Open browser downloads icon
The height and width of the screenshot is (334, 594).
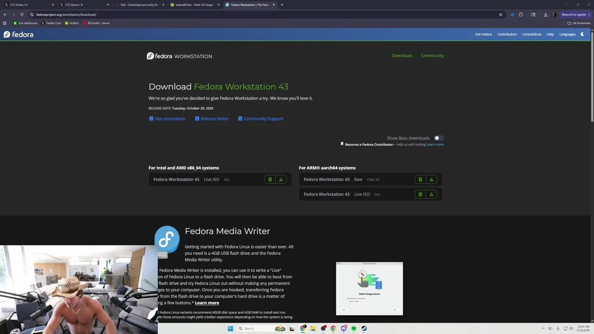pyautogui.click(x=546, y=14)
